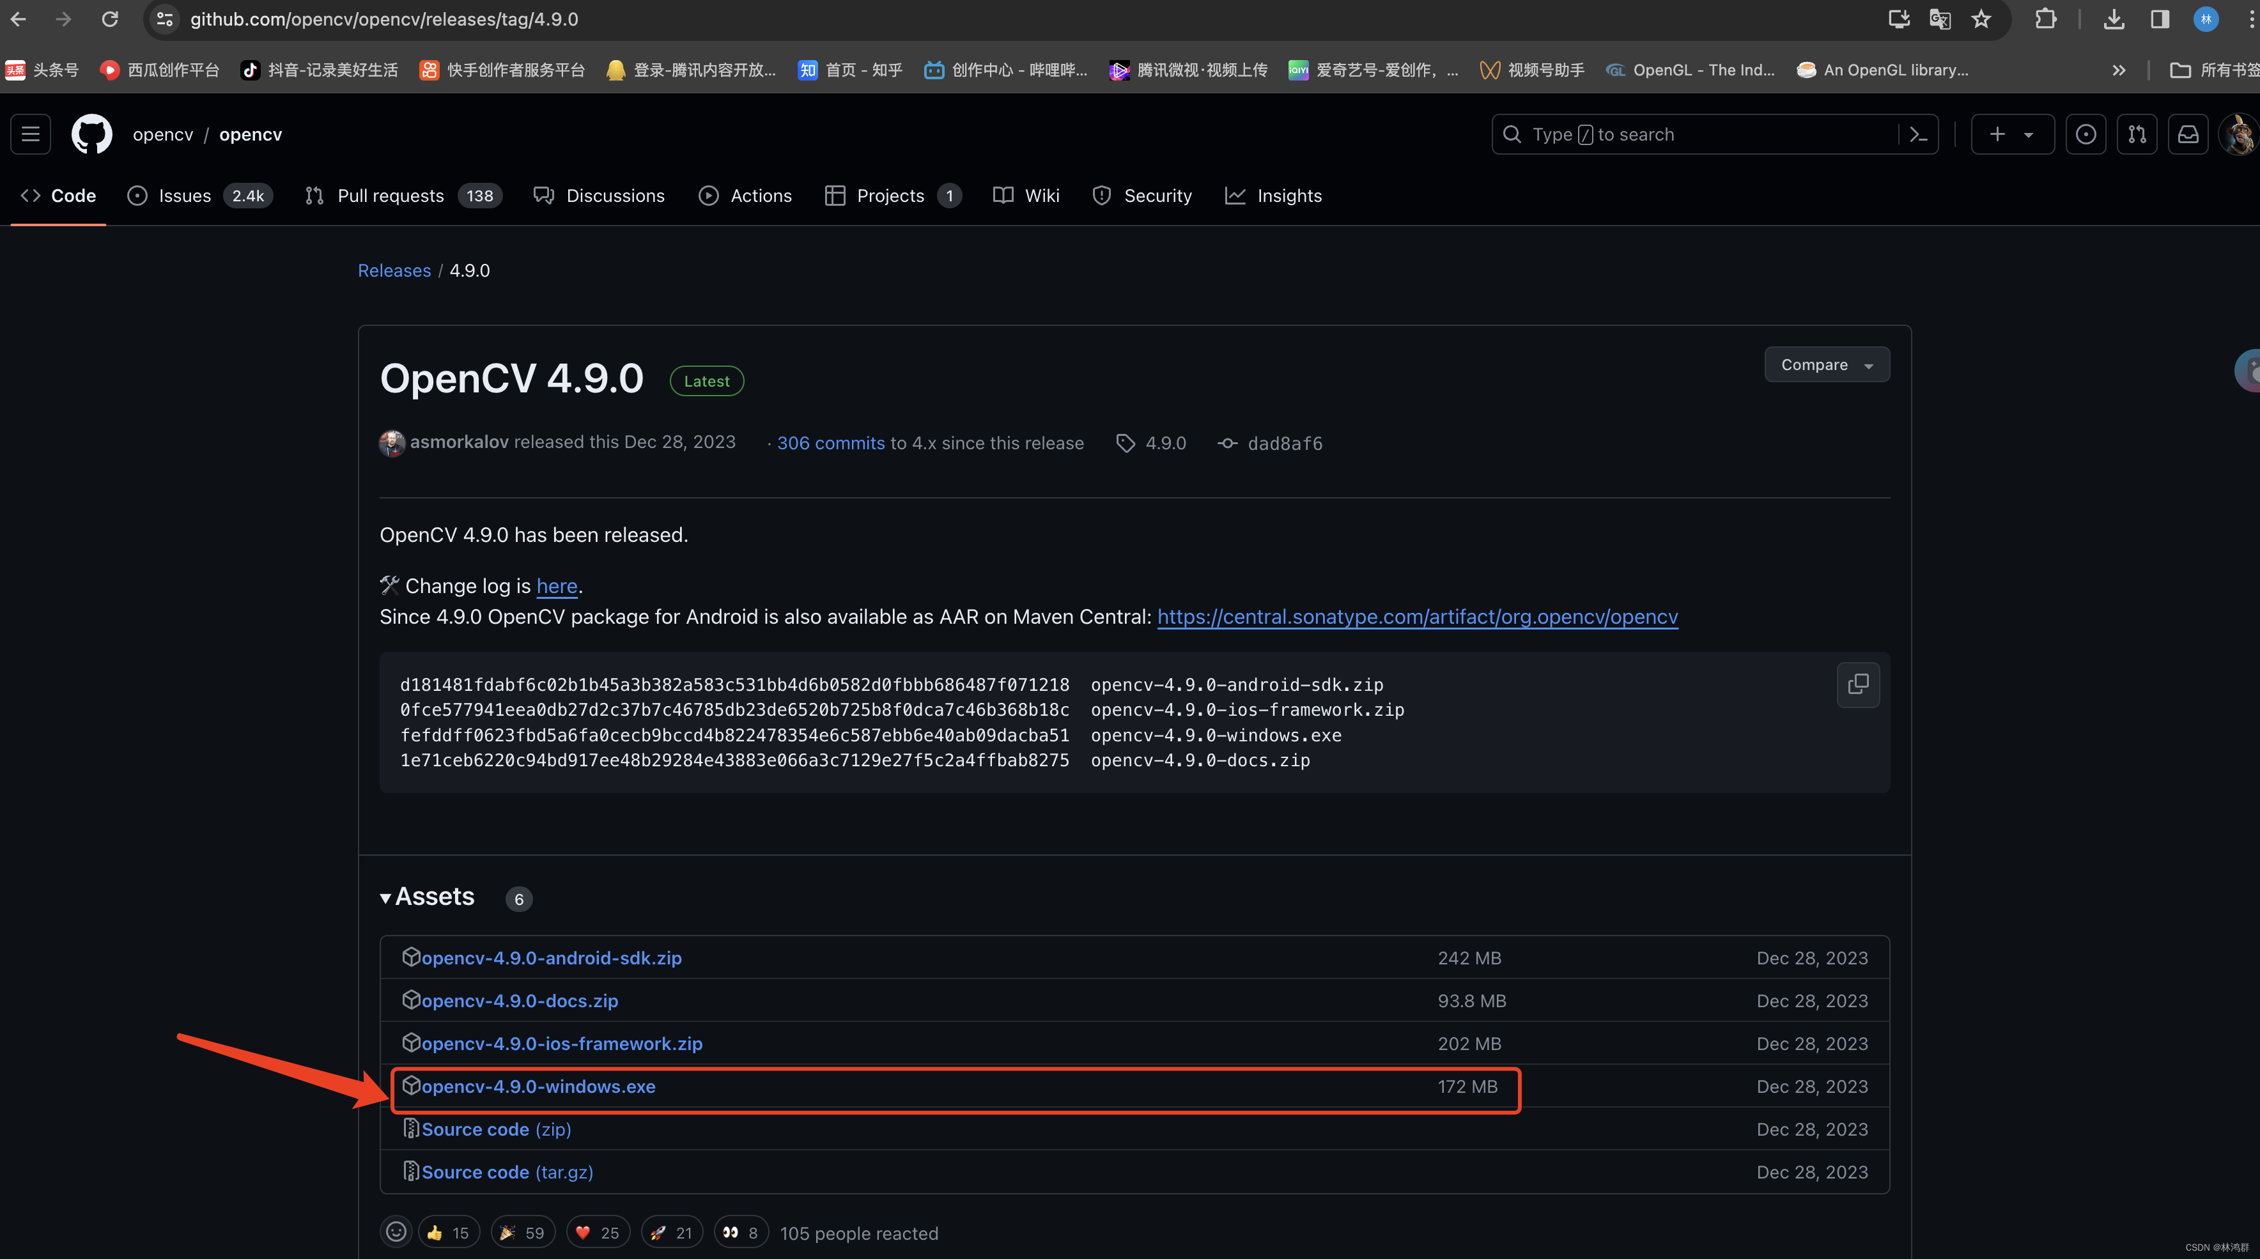2260x1259 pixels.
Task: Open the Compare dropdown
Action: pos(1826,364)
